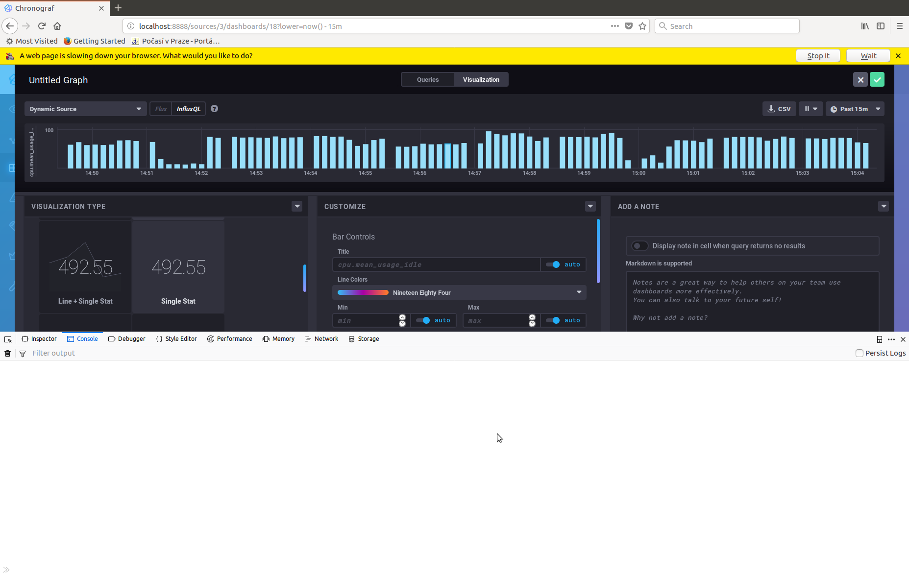The image size is (909, 576).
Task: Enable Display note when query returns no results
Action: click(640, 245)
